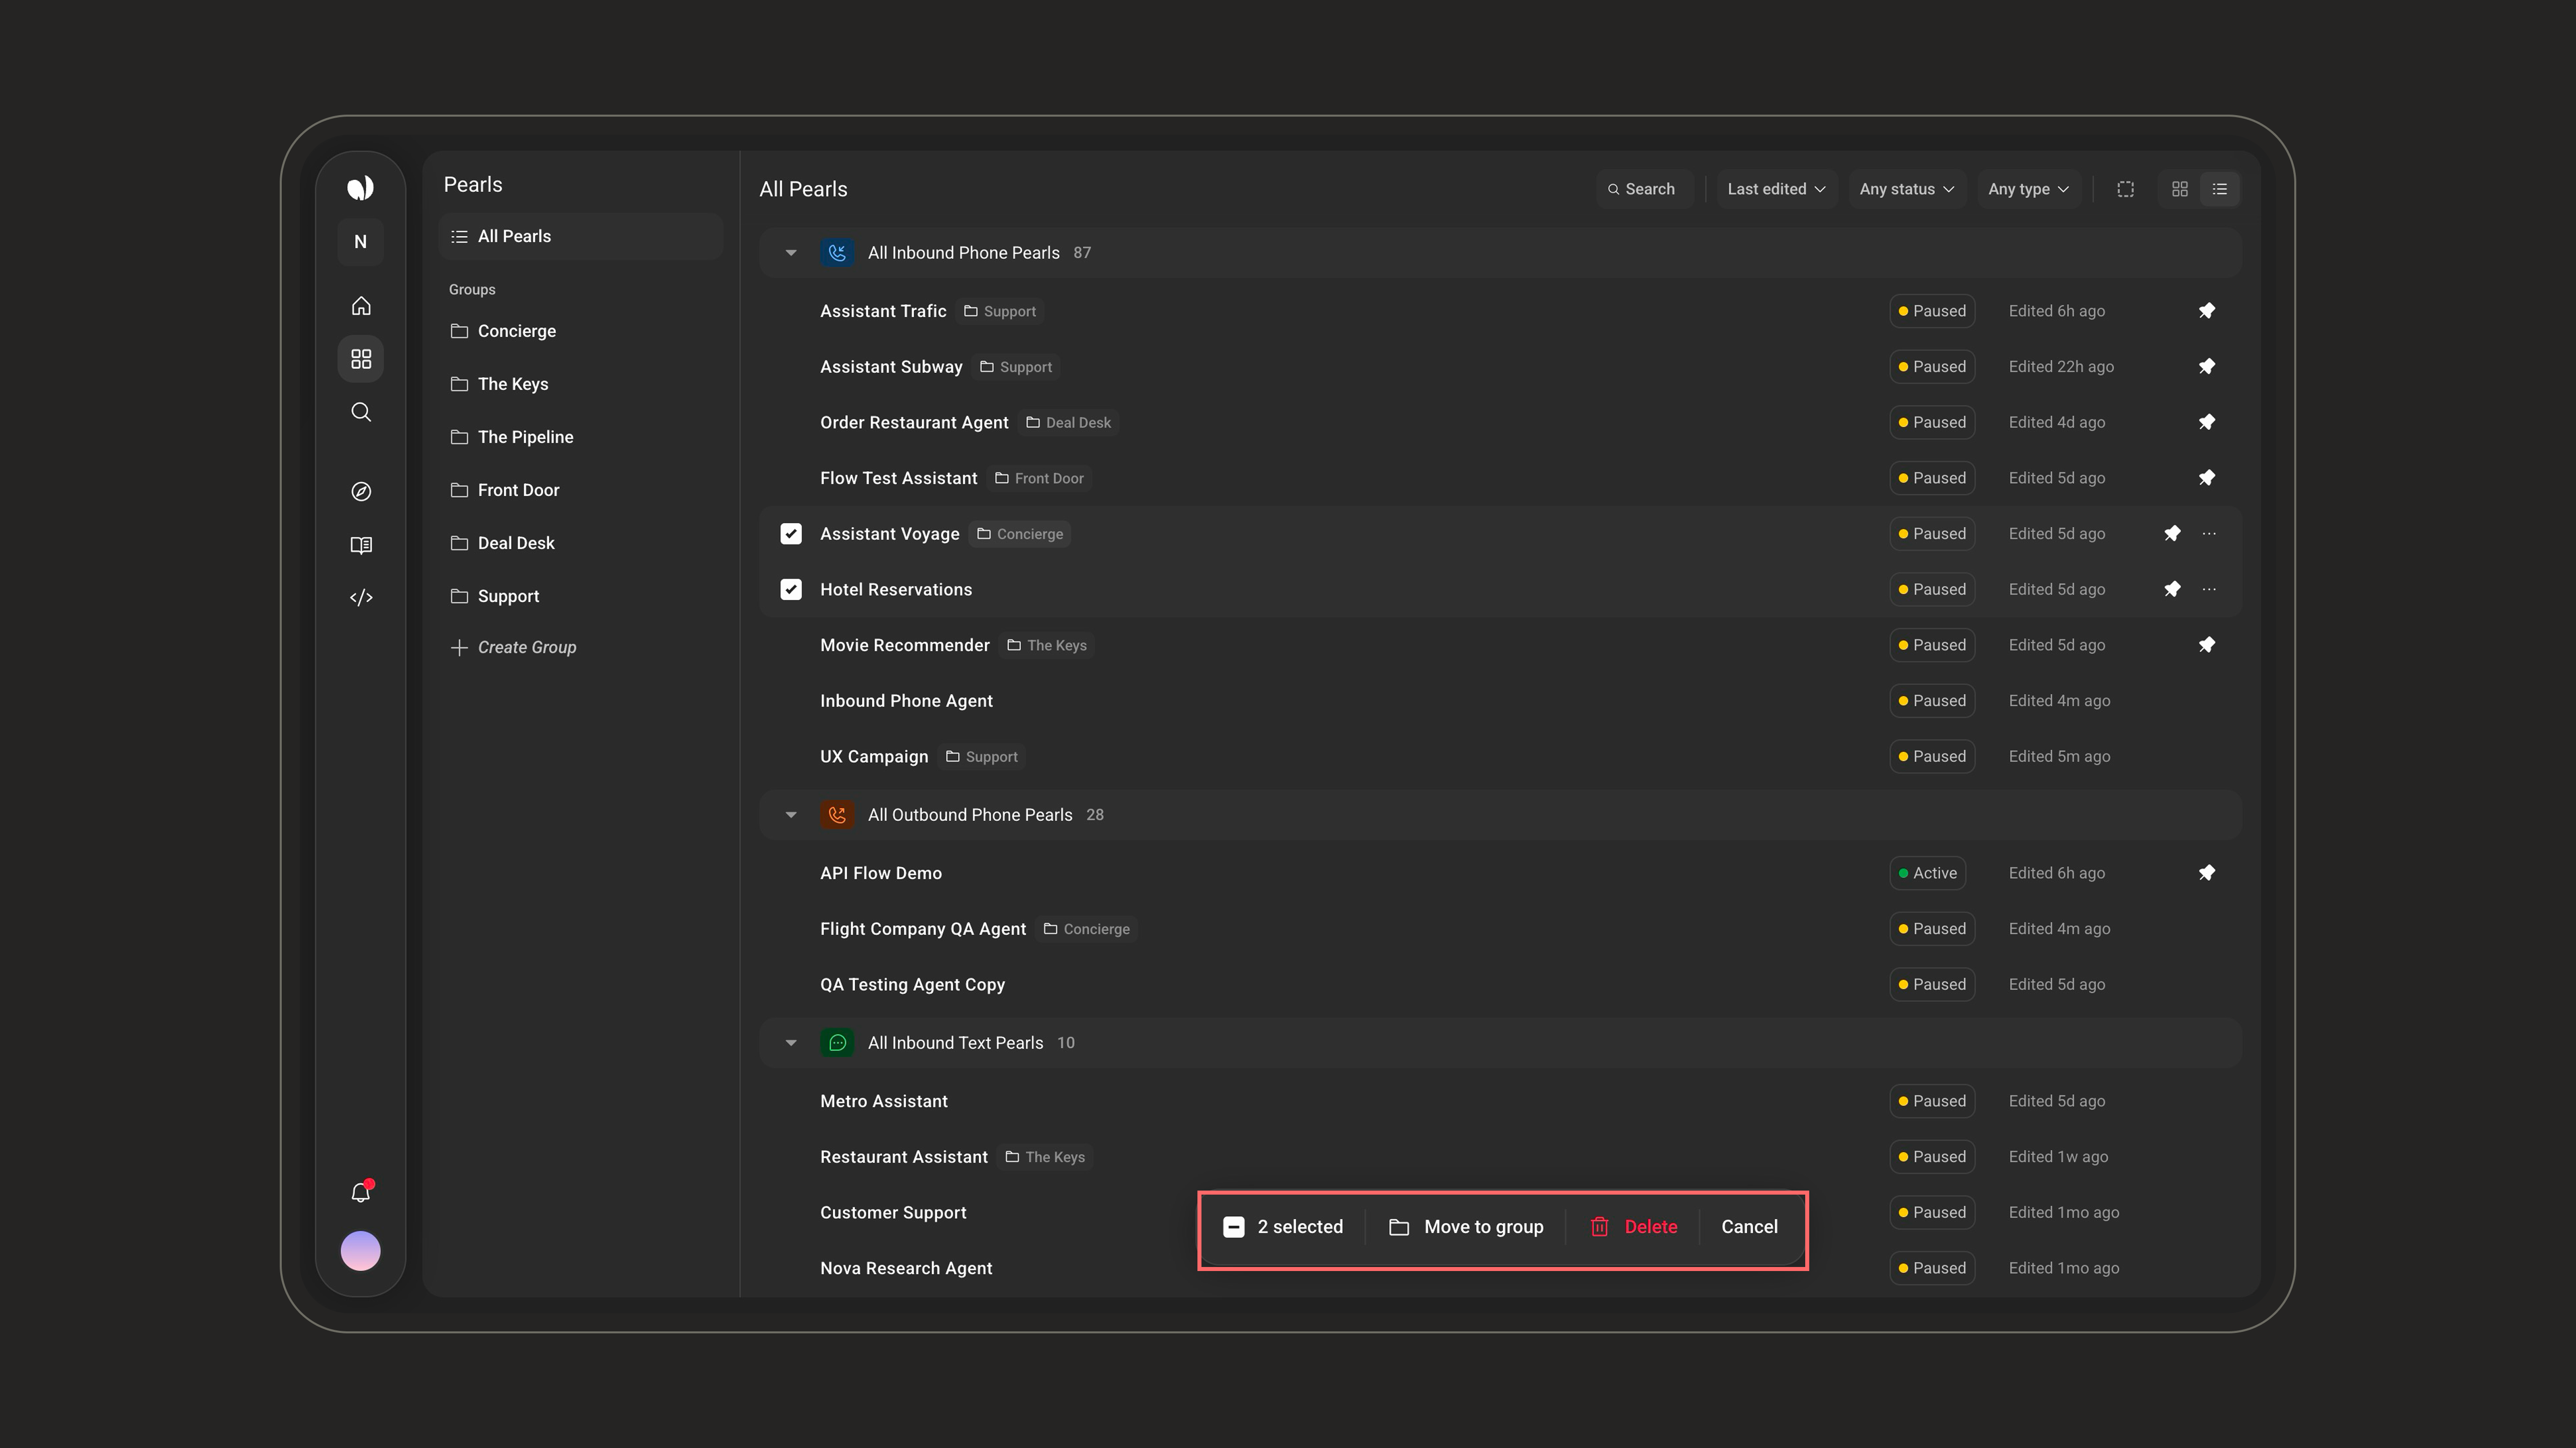Open the Any type filter
This screenshot has height=1448, width=2576.
(2028, 189)
